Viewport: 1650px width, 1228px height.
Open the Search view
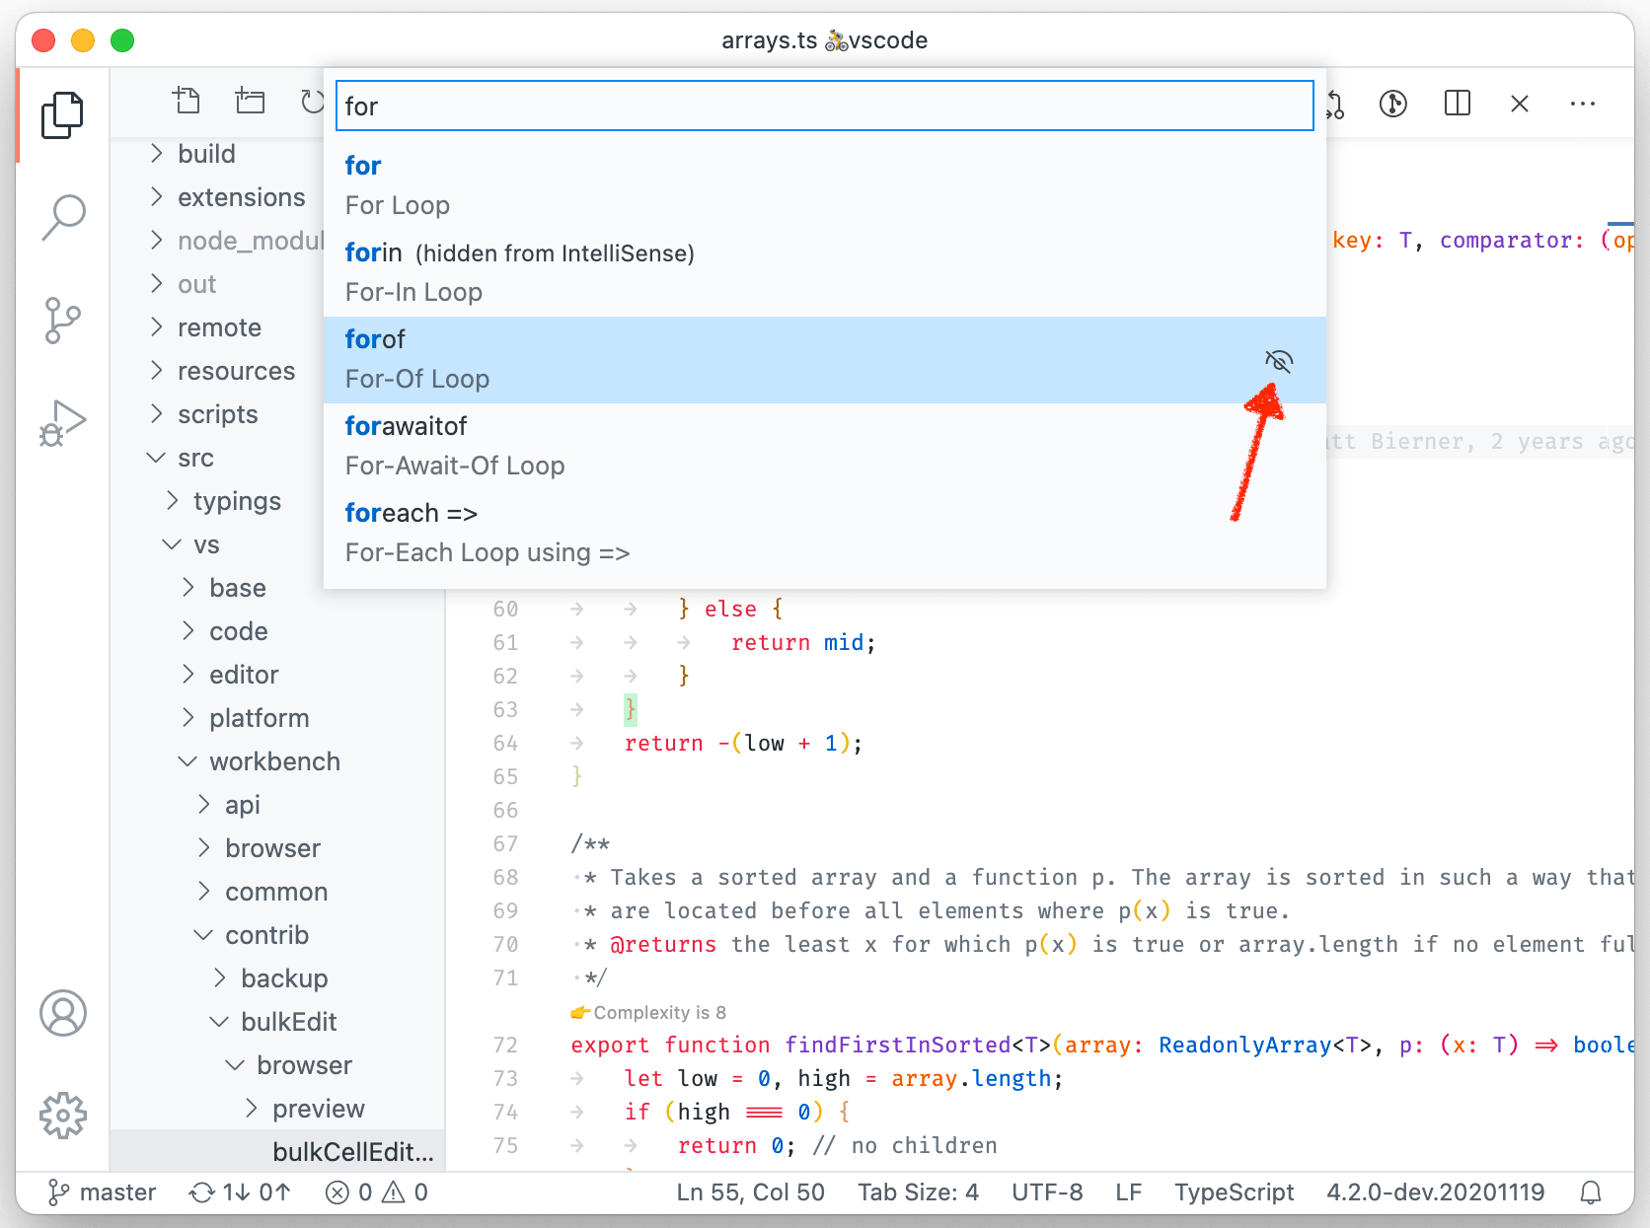63,217
